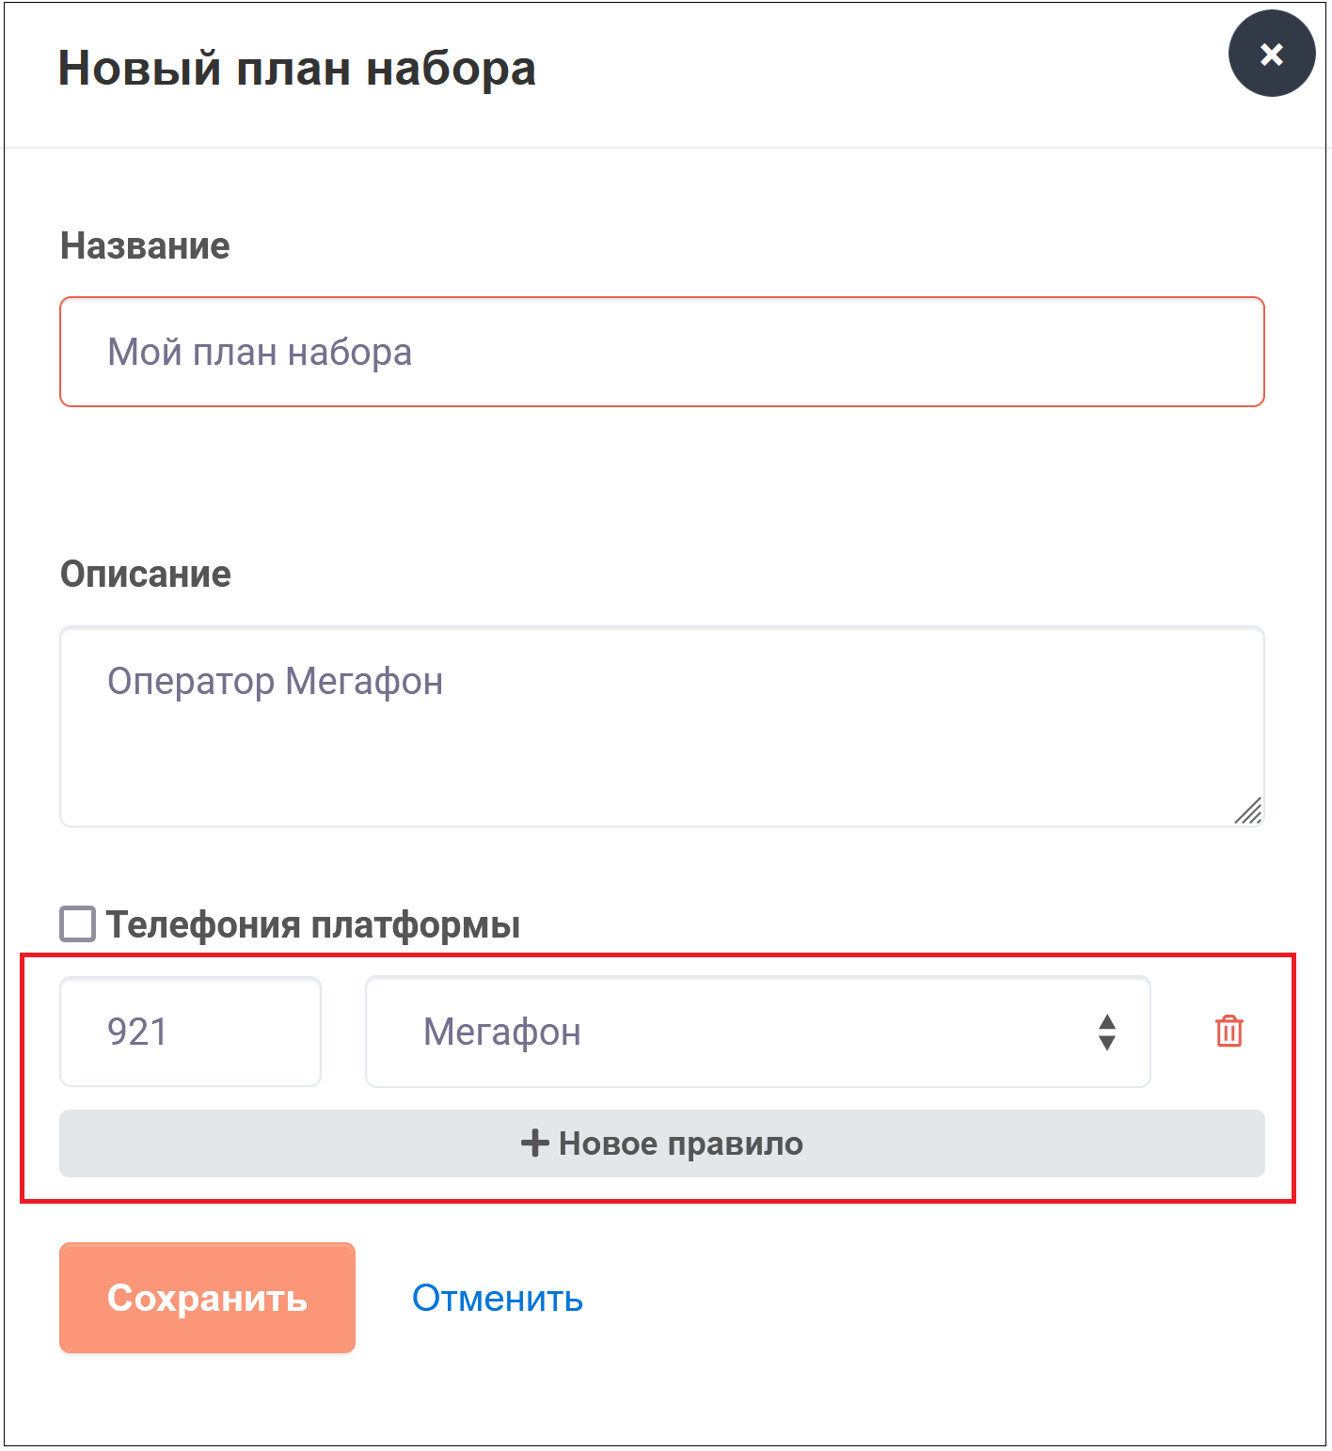Select the Мегафон text in the combo box
1332x1451 pixels.
[x=501, y=1032]
